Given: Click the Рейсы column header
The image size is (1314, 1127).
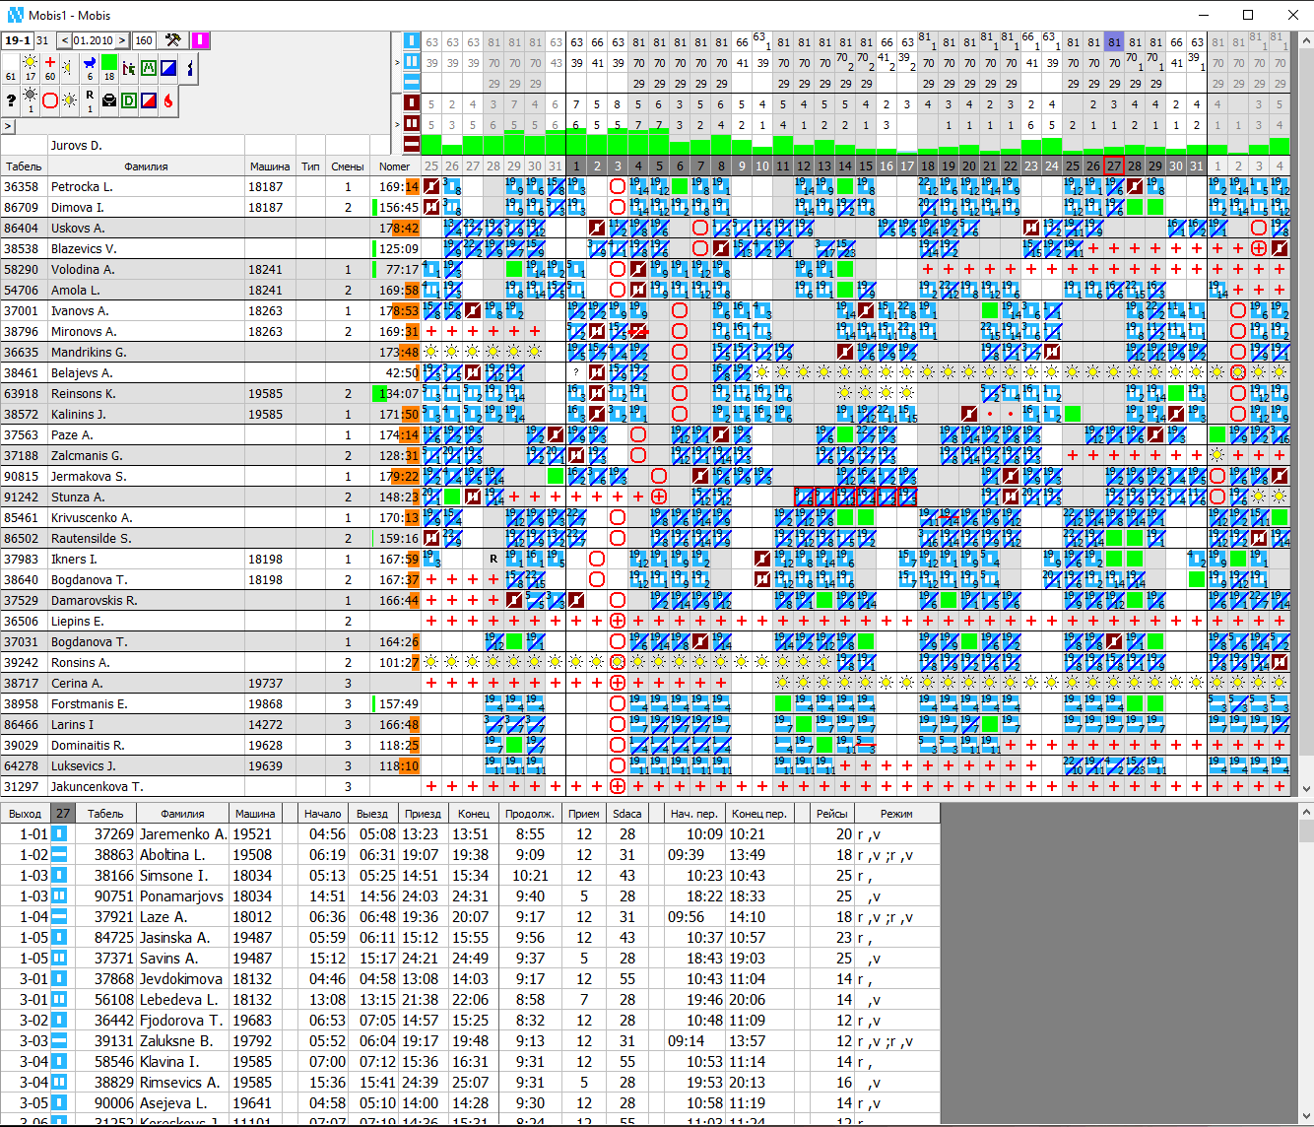Looking at the screenshot, I should 831,814.
